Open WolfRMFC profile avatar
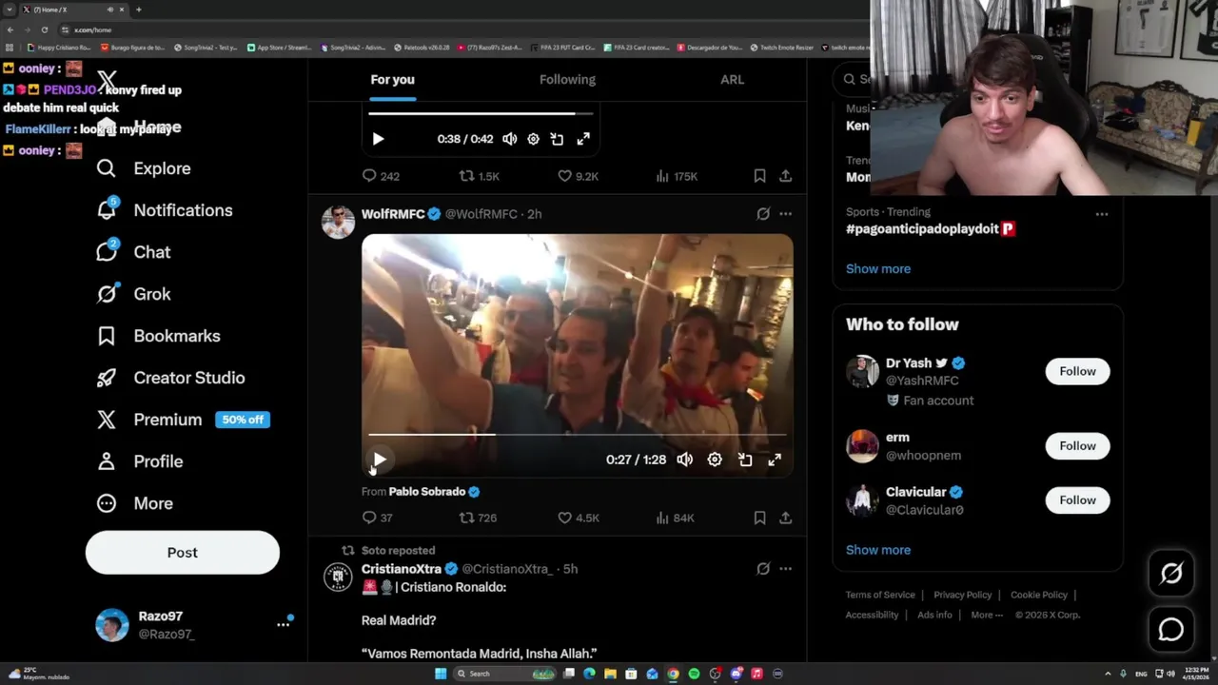Image resolution: width=1218 pixels, height=685 pixels. pos(338,223)
